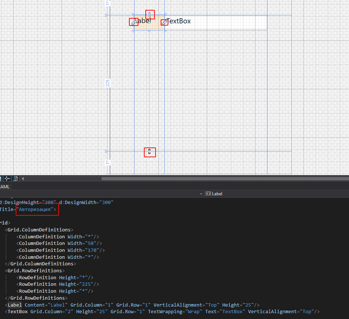Click the Label left margin anchor icon
349x319 pixels.
coord(134,22)
